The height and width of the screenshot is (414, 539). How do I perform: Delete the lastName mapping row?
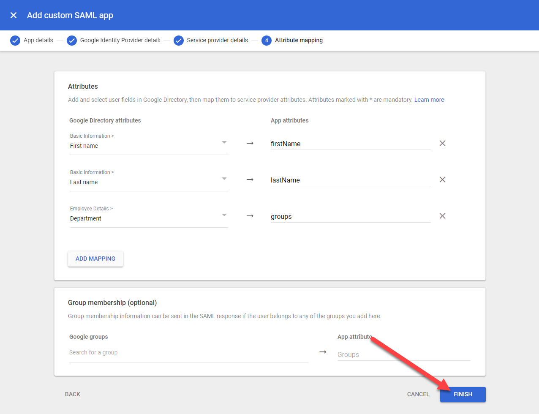[x=442, y=180]
